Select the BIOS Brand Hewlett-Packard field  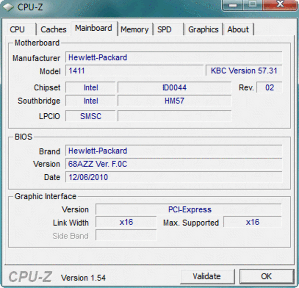(174, 151)
